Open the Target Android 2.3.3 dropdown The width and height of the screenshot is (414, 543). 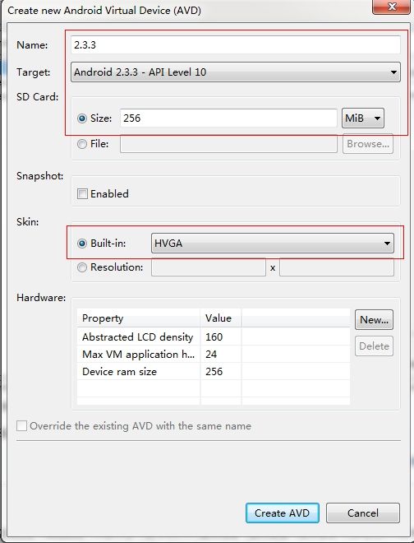[x=236, y=72]
